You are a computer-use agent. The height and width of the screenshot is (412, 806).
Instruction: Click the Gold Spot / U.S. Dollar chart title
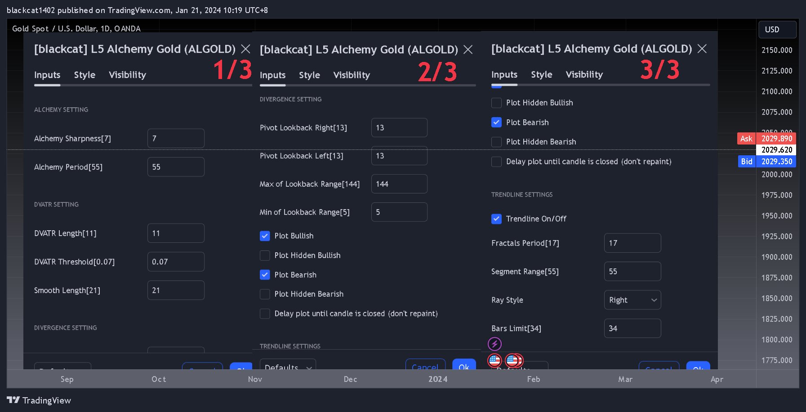pyautogui.click(x=76, y=29)
